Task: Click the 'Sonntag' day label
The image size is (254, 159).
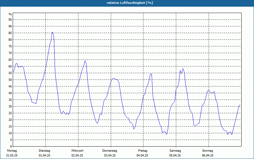Action: [x=208, y=151]
